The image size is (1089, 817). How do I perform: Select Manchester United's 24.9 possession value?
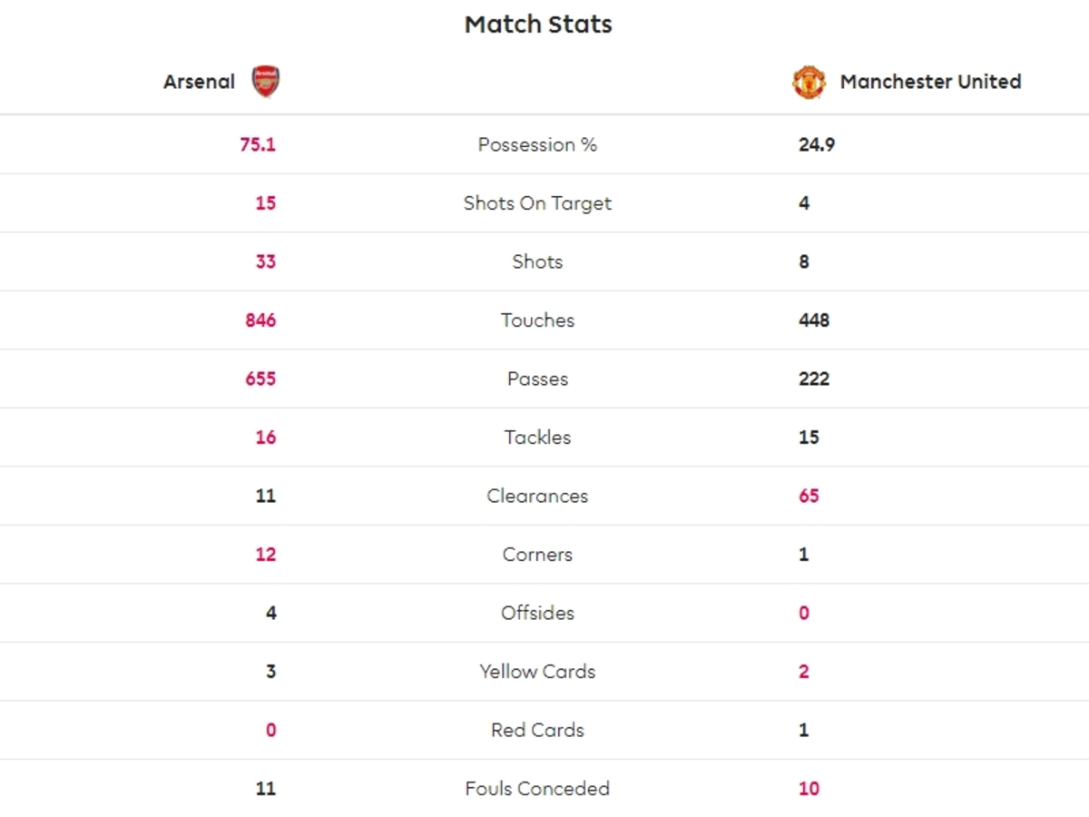pyautogui.click(x=817, y=144)
